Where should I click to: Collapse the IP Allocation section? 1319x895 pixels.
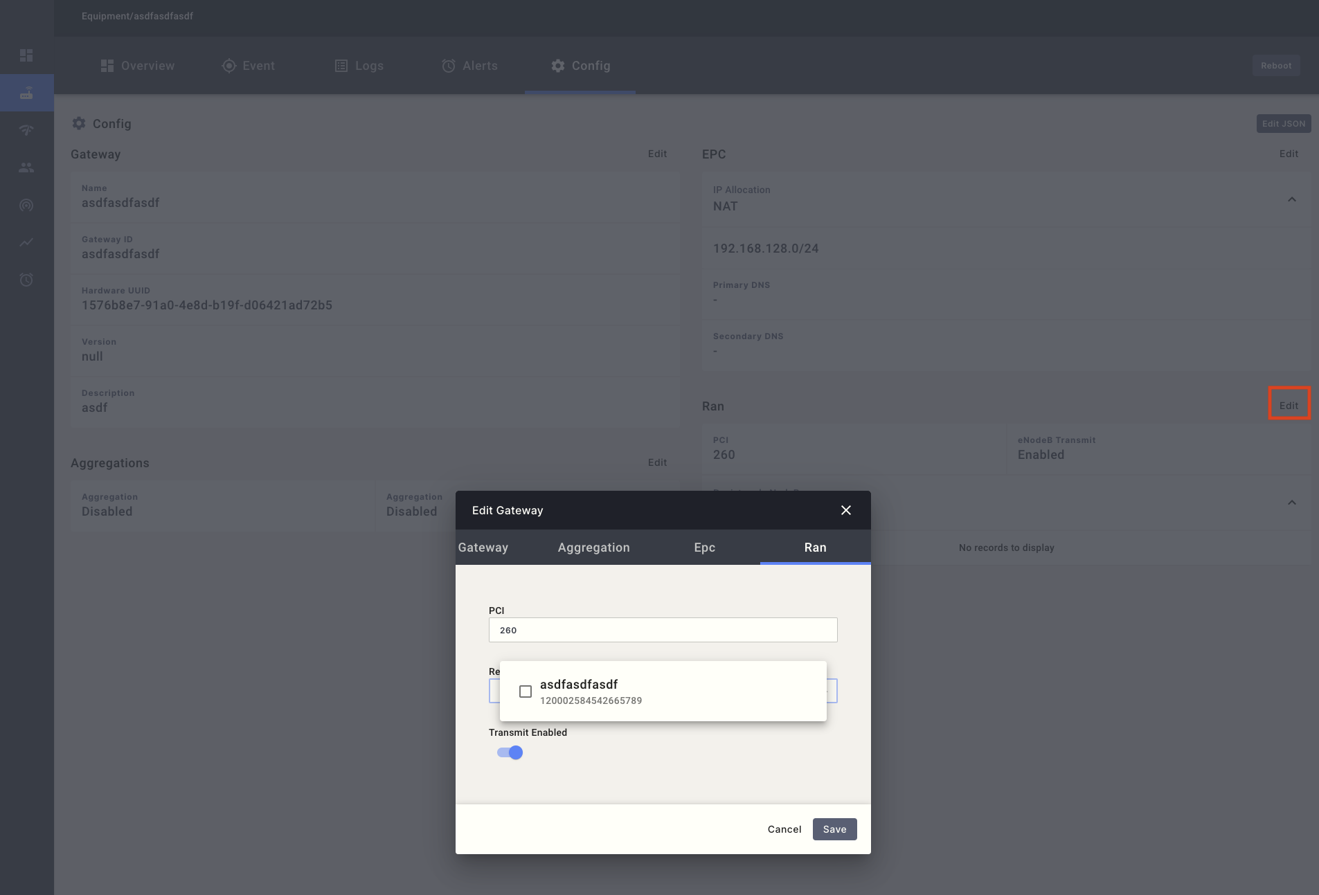click(1291, 199)
